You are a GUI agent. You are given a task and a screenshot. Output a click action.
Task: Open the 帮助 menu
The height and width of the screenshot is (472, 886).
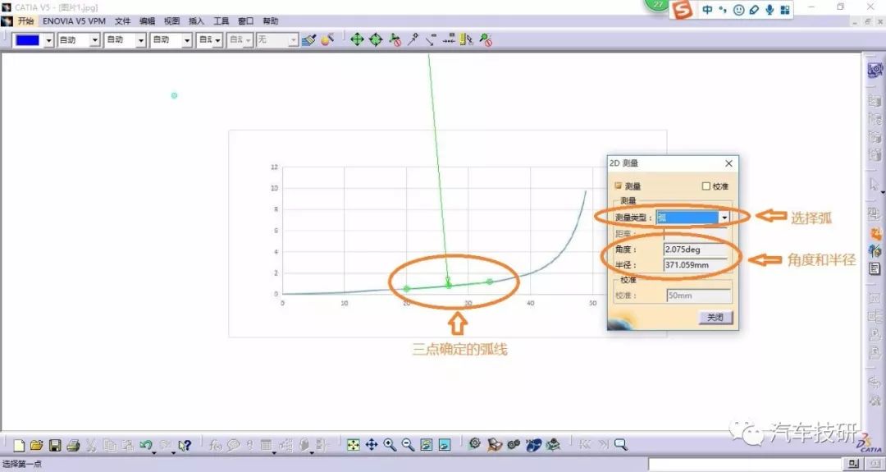pyautogui.click(x=271, y=21)
